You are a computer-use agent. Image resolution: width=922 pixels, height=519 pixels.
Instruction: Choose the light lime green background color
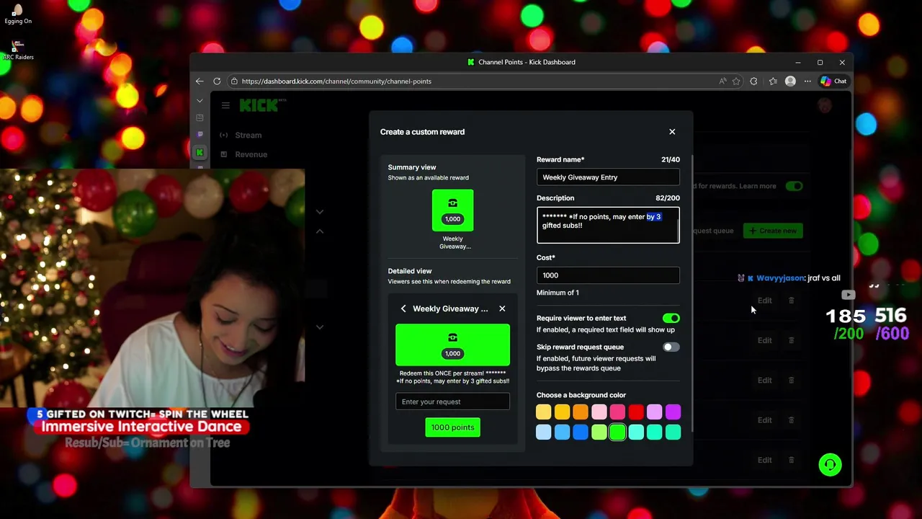tap(599, 432)
